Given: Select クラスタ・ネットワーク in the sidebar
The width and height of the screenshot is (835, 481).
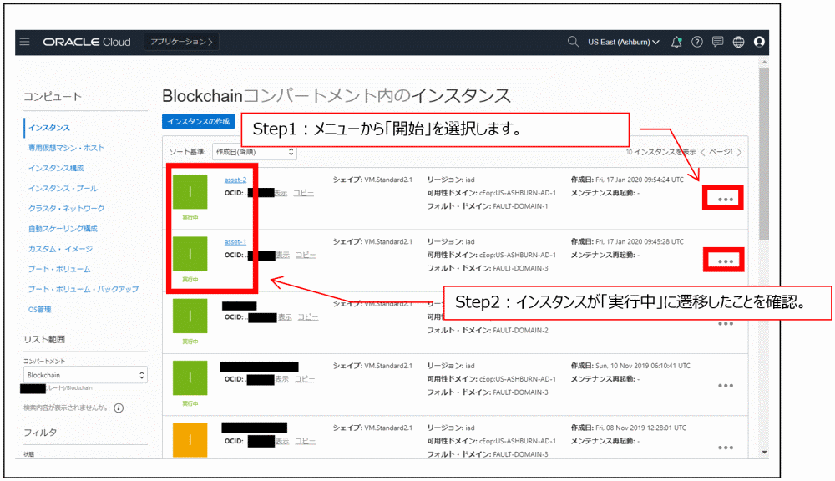Looking at the screenshot, I should 66,208.
